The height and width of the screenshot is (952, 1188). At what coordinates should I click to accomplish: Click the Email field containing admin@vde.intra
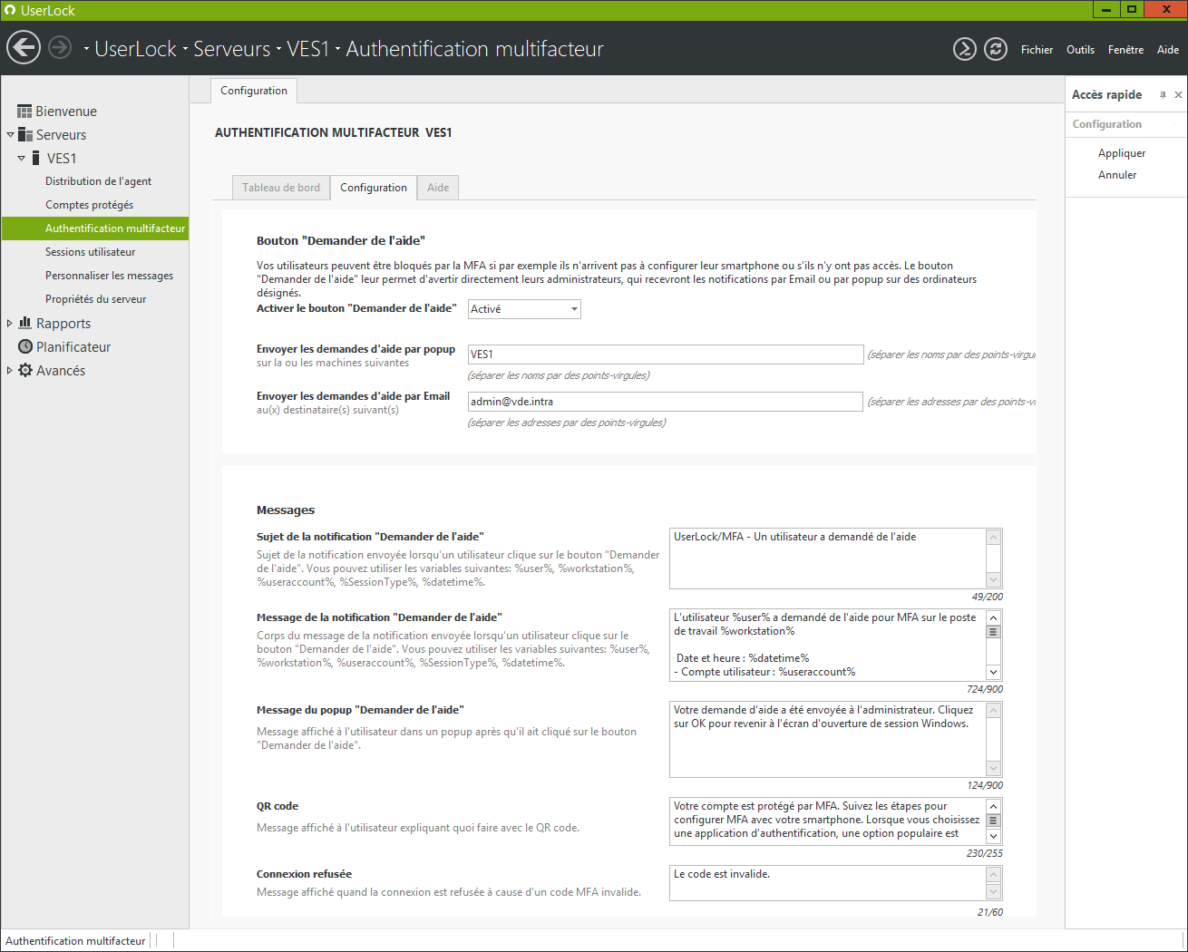coord(666,402)
